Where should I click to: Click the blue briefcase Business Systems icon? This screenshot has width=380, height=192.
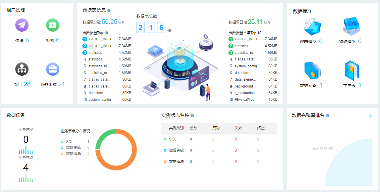pos(53,69)
